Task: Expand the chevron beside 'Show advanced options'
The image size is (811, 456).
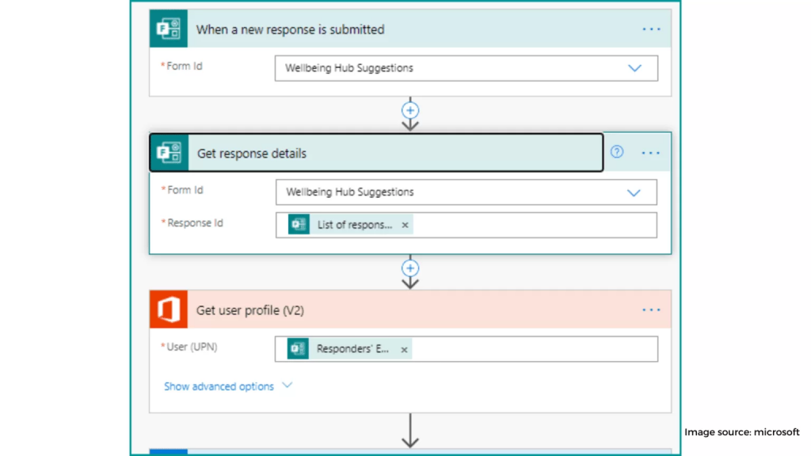Action: (287, 386)
